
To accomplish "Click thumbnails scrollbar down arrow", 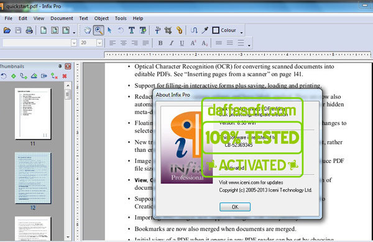I will pyautogui.click(x=68, y=237).
